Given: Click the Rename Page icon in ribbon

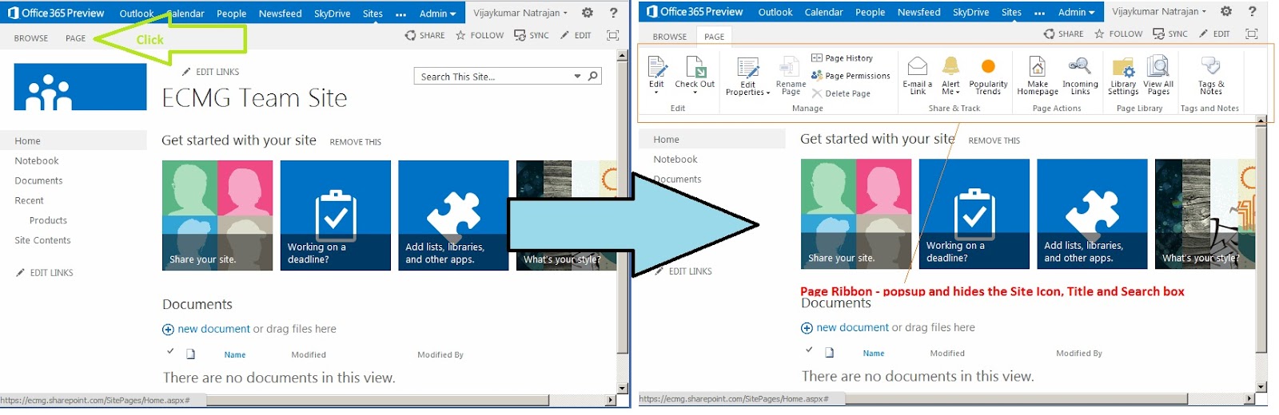Looking at the screenshot, I should pyautogui.click(x=791, y=67).
